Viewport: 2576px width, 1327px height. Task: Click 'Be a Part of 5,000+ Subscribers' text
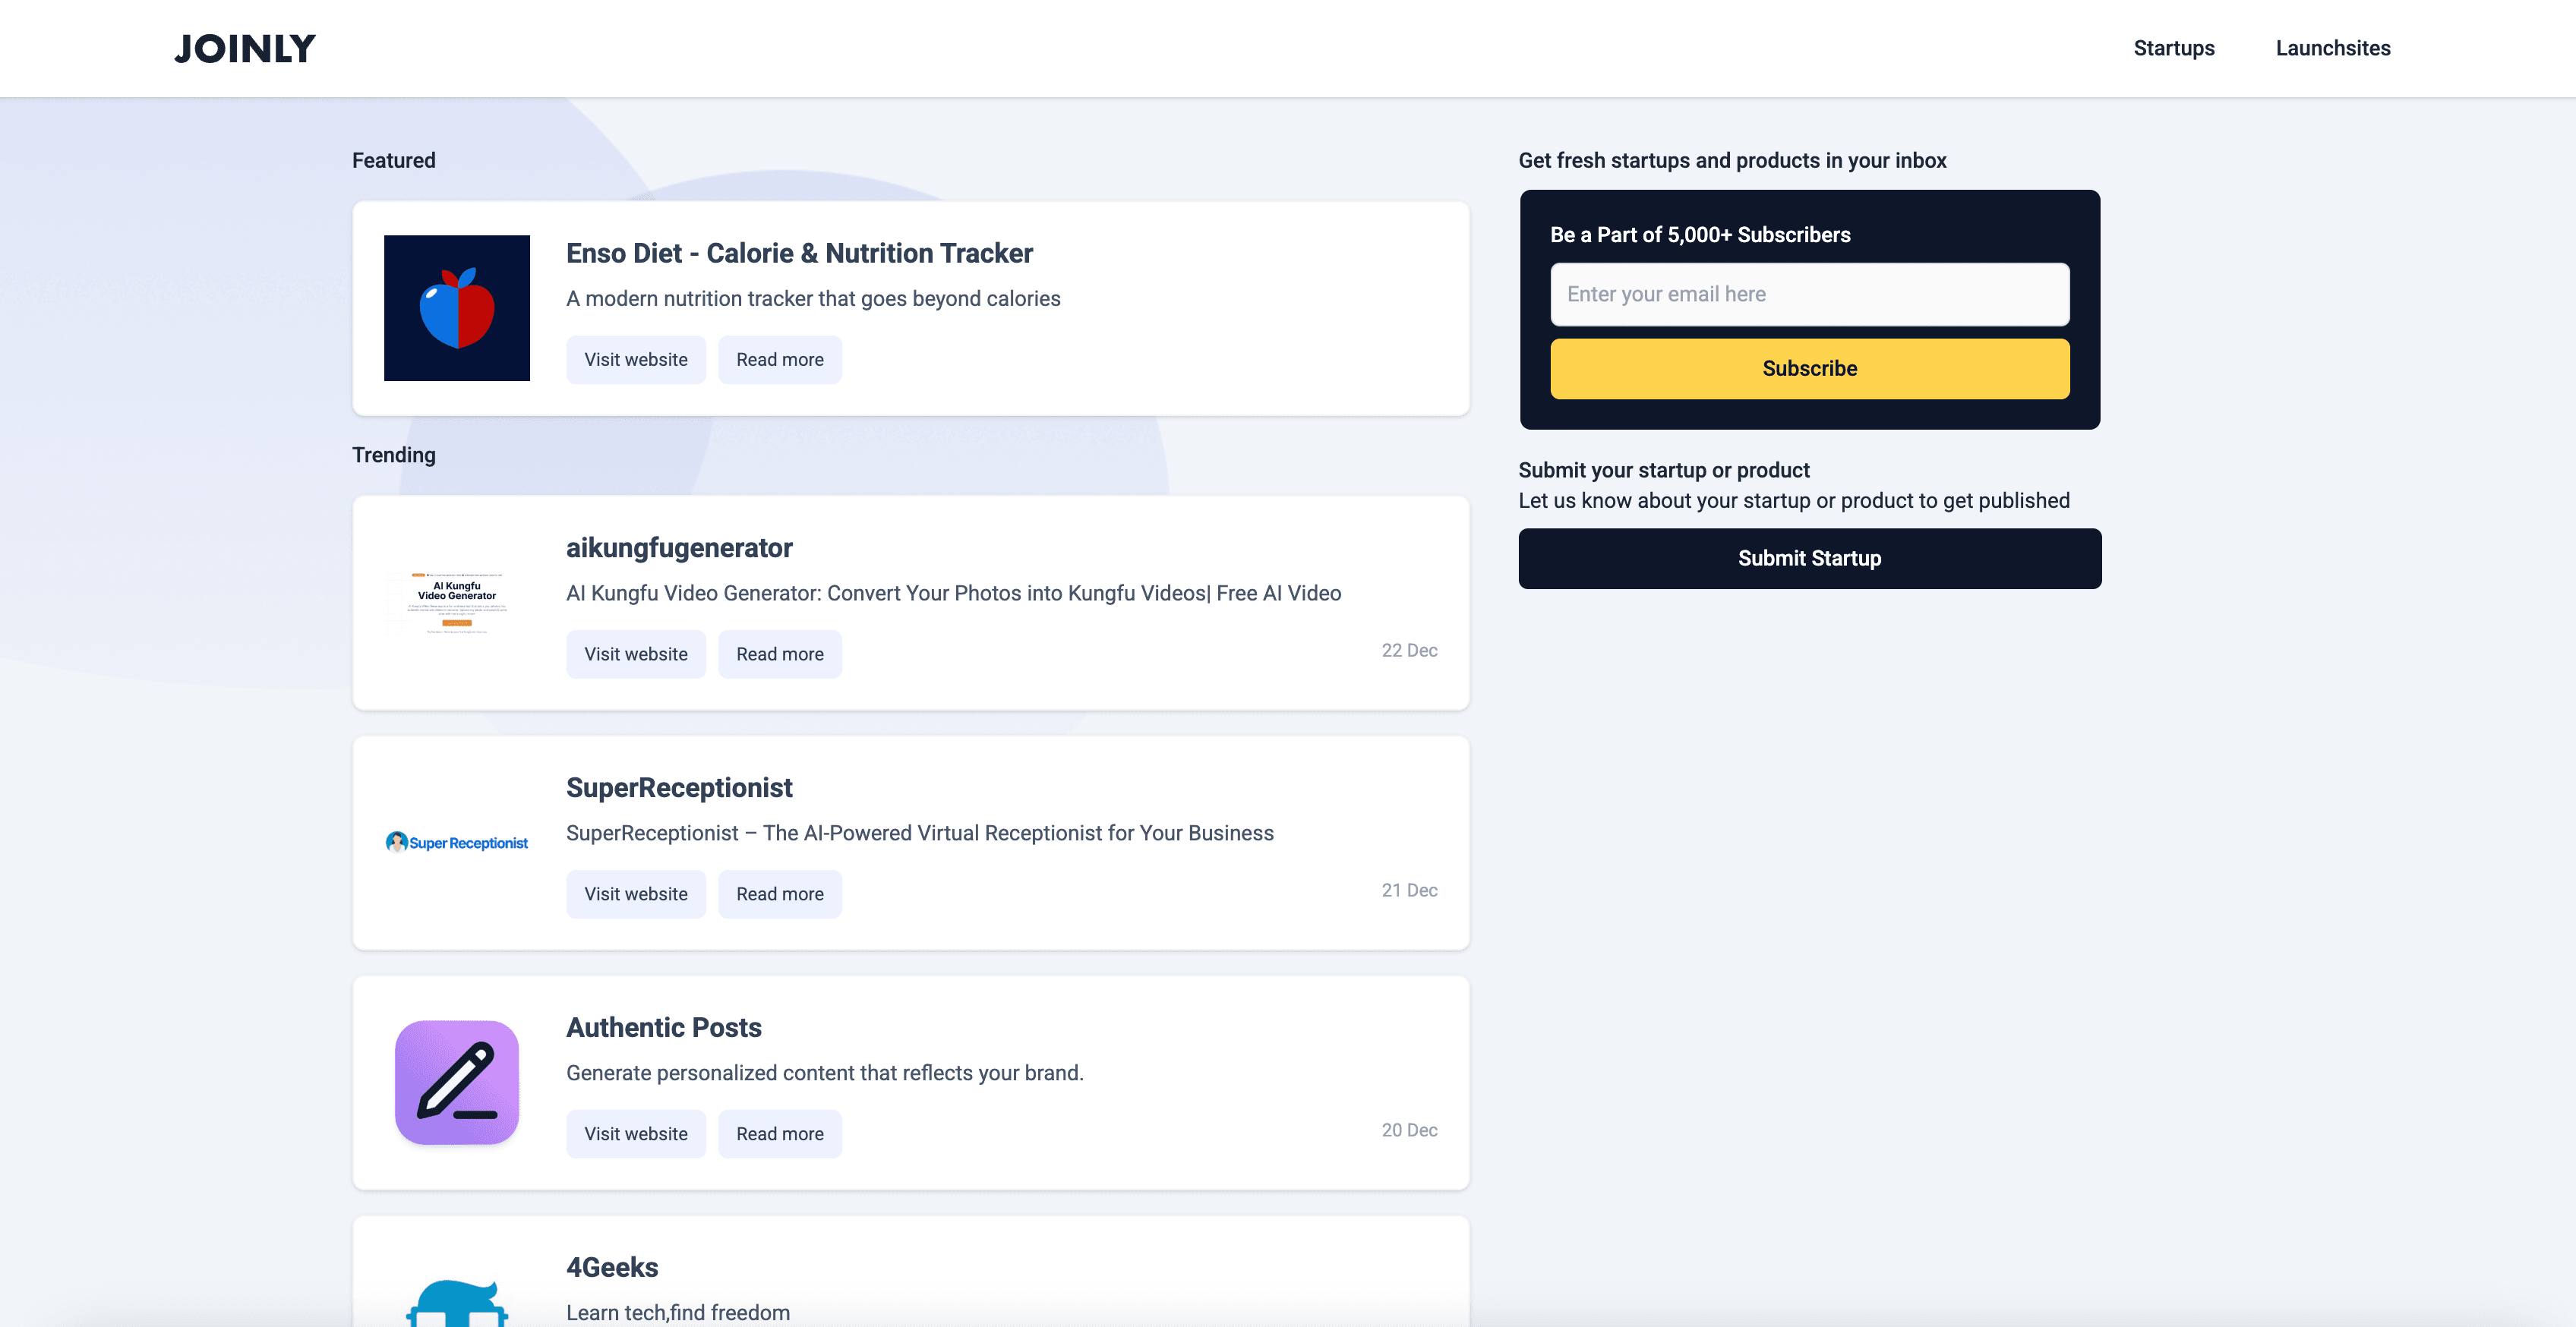pos(1700,235)
